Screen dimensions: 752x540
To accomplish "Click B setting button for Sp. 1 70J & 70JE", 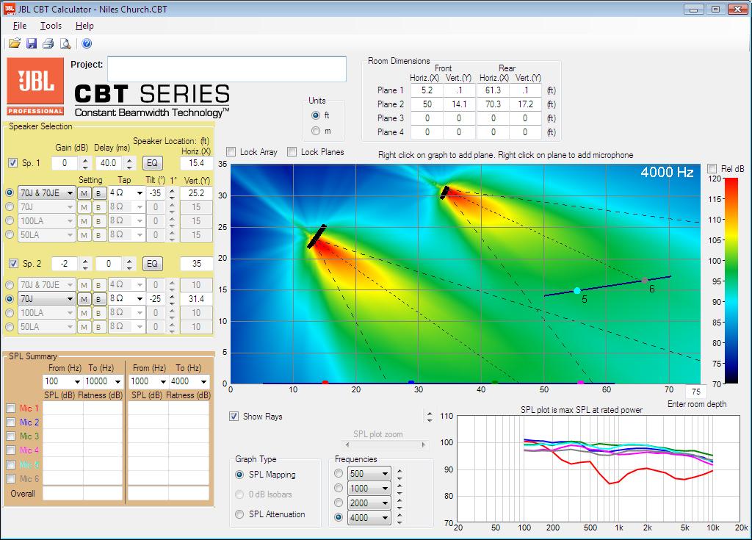I will coord(99,193).
